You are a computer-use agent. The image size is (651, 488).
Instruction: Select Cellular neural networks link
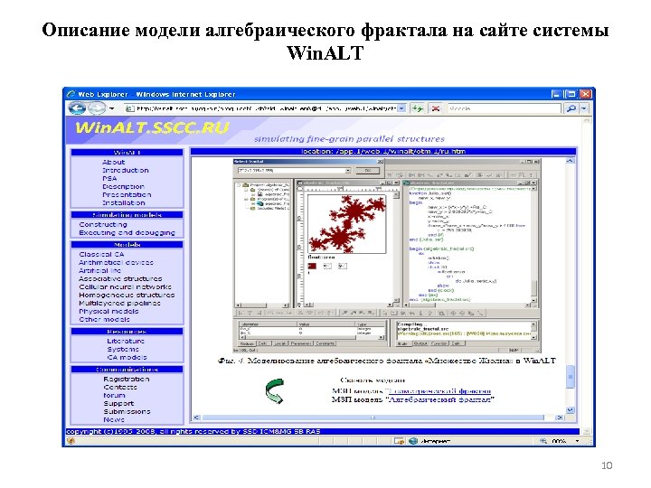(x=125, y=286)
